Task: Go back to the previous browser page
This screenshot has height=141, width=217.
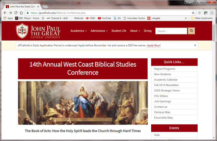Action: point(5,13)
